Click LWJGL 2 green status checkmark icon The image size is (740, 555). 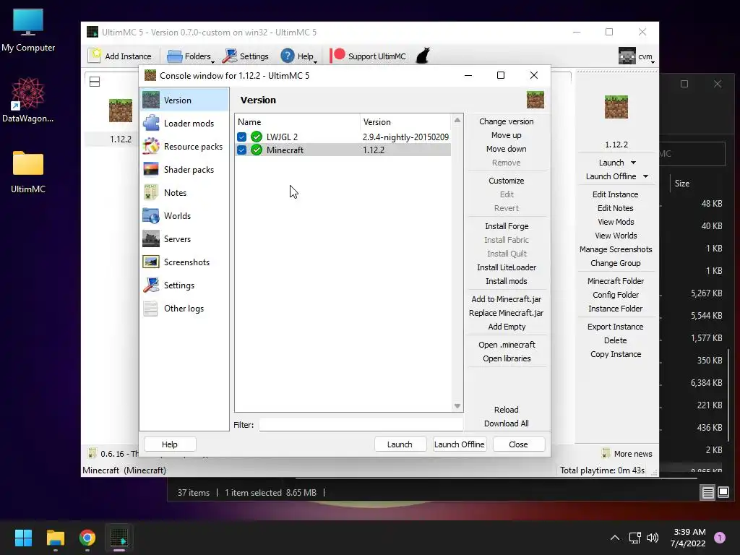click(x=257, y=137)
